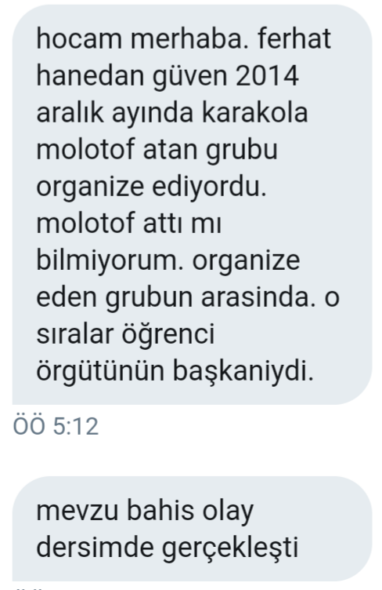
Task: Select the message bubble mentioning dersimde gerçekleşti
Action: pos(192,529)
